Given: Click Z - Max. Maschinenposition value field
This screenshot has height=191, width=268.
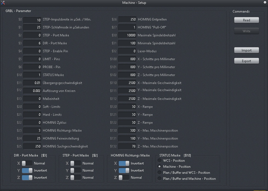Looking at the screenshot, I should (127, 146).
